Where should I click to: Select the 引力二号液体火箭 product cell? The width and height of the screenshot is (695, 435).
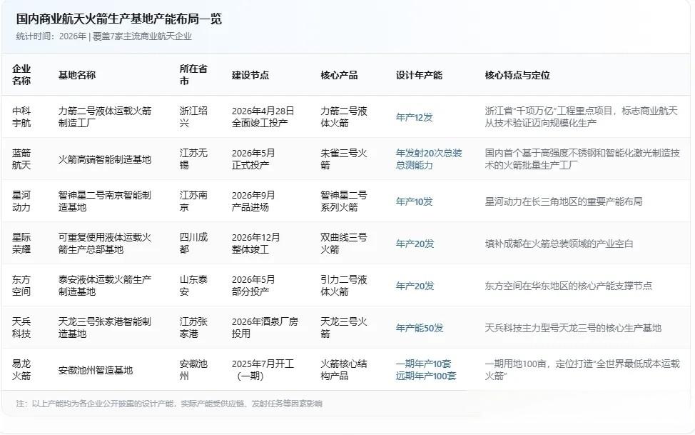(x=344, y=286)
